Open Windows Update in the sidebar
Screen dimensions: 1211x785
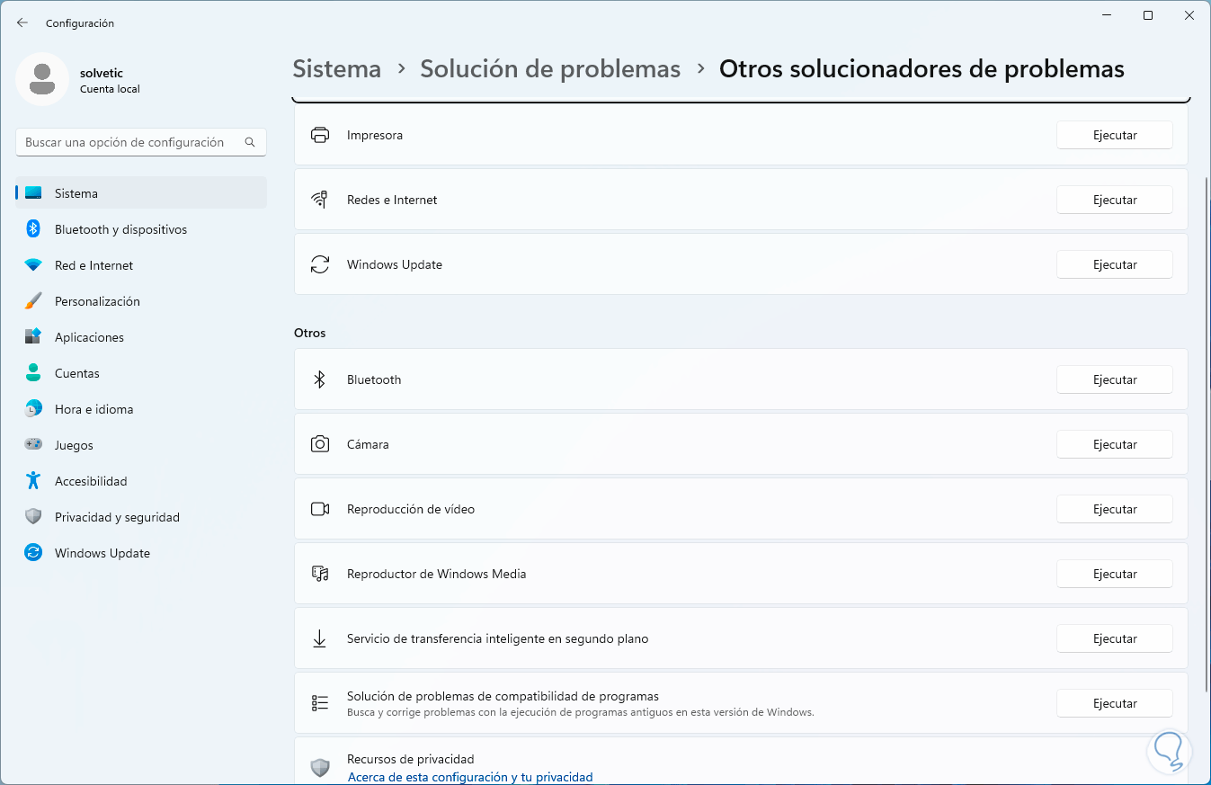pyautogui.click(x=141, y=553)
